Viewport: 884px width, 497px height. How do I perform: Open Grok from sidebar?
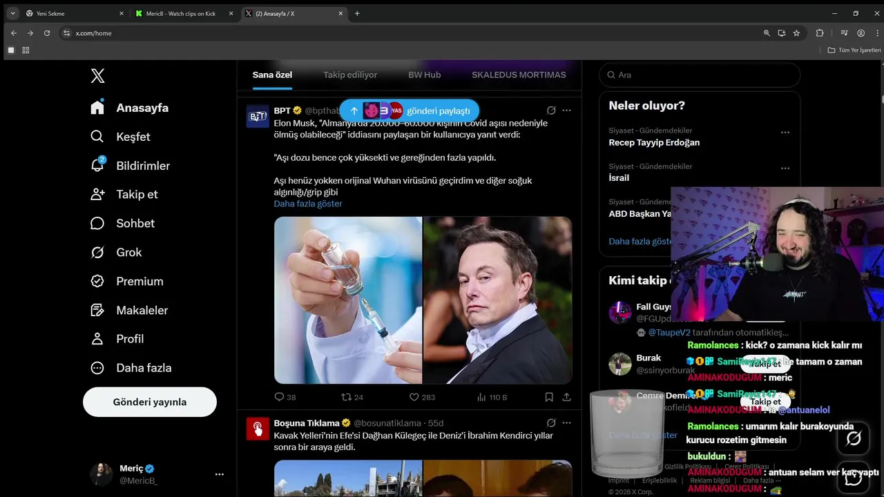coord(116,253)
